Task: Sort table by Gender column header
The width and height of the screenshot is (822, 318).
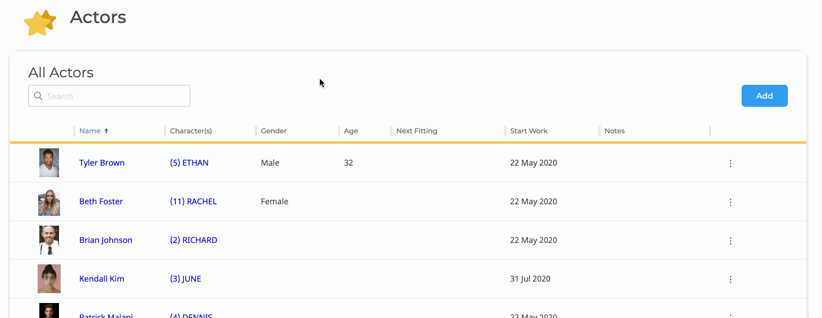Action: point(274,131)
